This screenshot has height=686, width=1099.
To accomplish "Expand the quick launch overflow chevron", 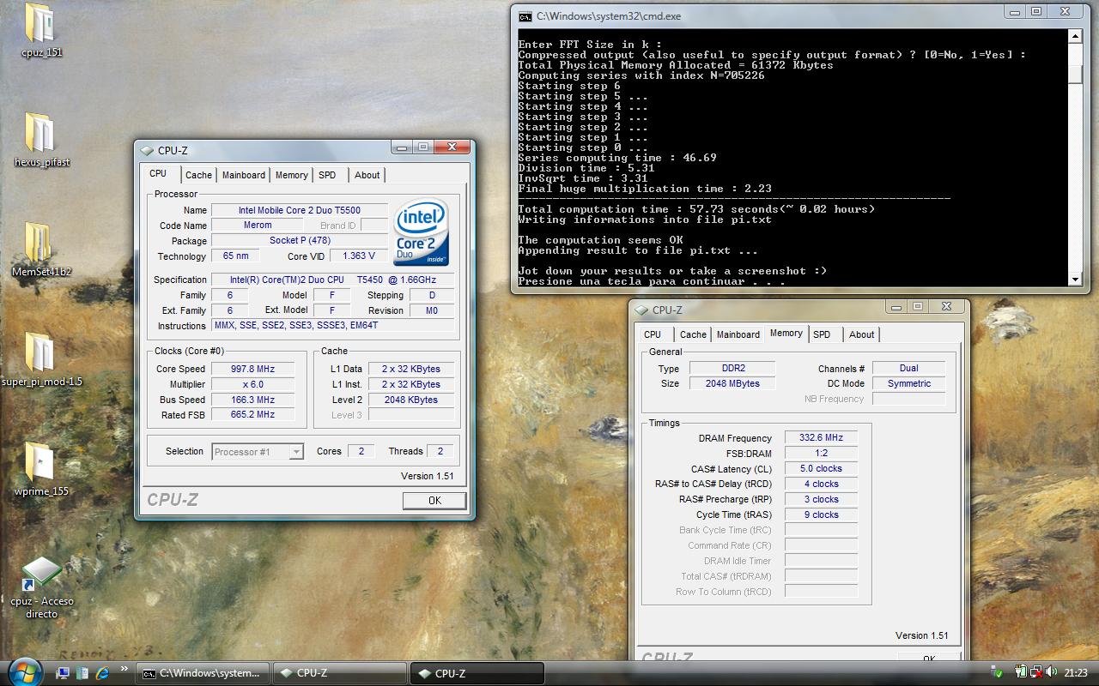I will click(124, 669).
